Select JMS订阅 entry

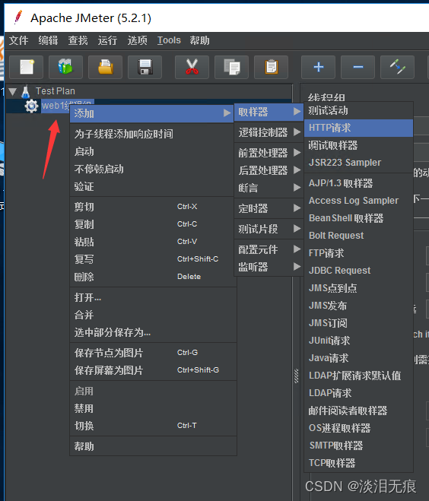359,323
